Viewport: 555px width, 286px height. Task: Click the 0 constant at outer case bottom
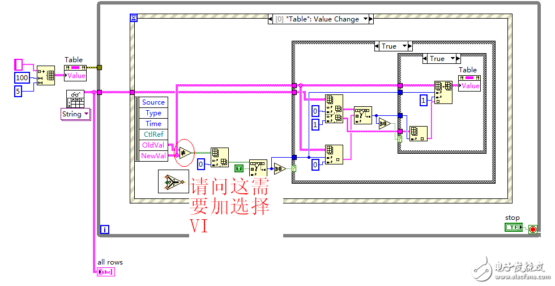tap(315, 164)
